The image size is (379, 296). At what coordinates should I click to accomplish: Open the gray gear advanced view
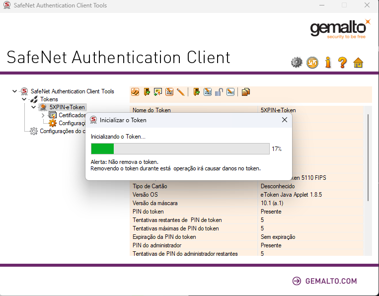coord(297,63)
